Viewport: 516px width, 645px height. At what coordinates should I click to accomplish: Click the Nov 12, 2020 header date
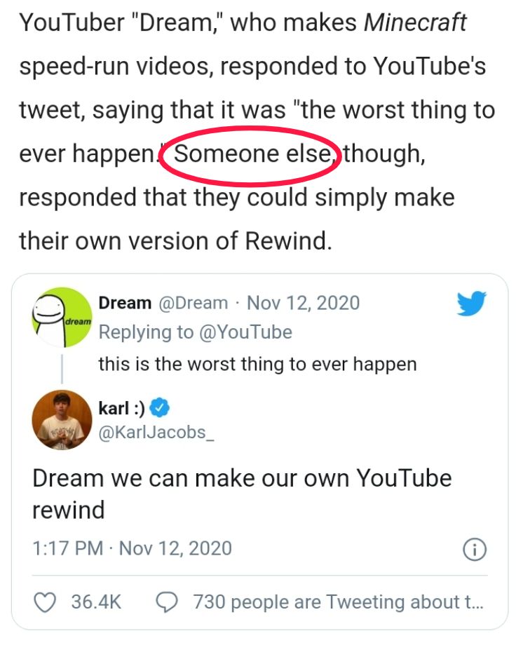(x=304, y=303)
